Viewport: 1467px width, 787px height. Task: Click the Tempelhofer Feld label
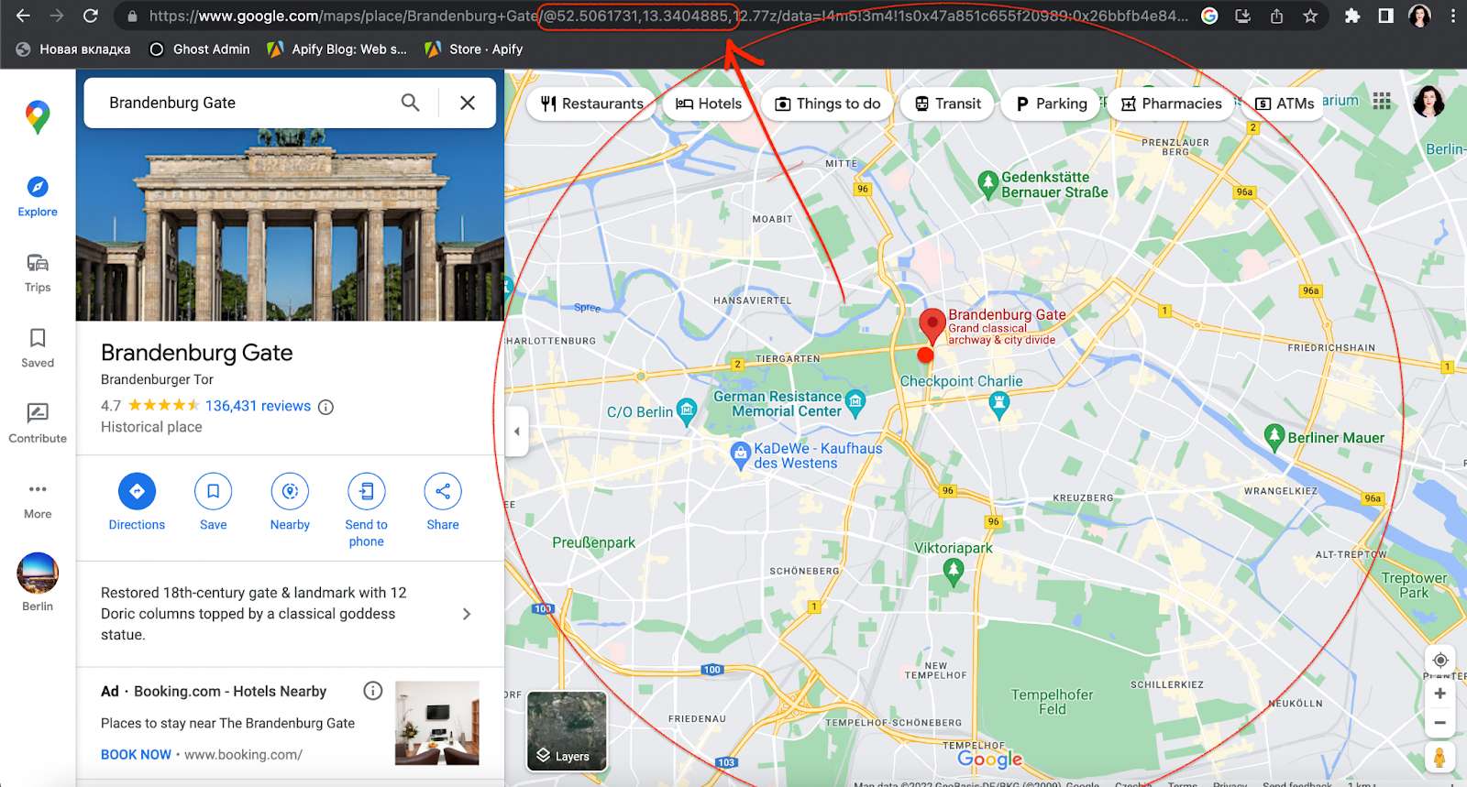tap(1053, 702)
